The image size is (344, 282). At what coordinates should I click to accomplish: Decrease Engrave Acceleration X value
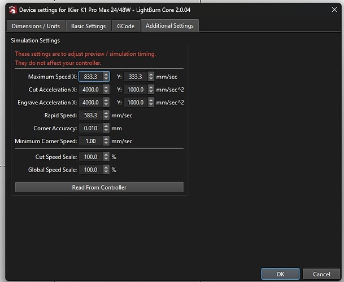(x=106, y=105)
